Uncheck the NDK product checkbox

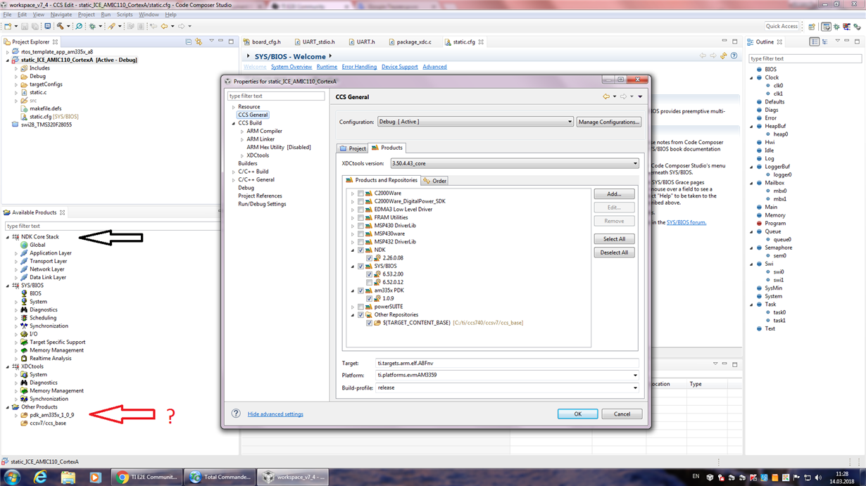(361, 250)
